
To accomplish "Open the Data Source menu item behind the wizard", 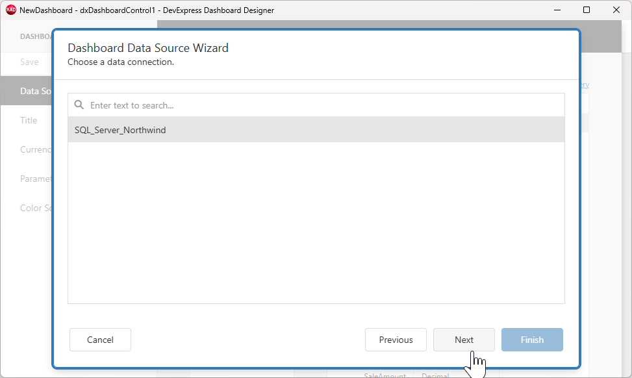I will point(27,91).
